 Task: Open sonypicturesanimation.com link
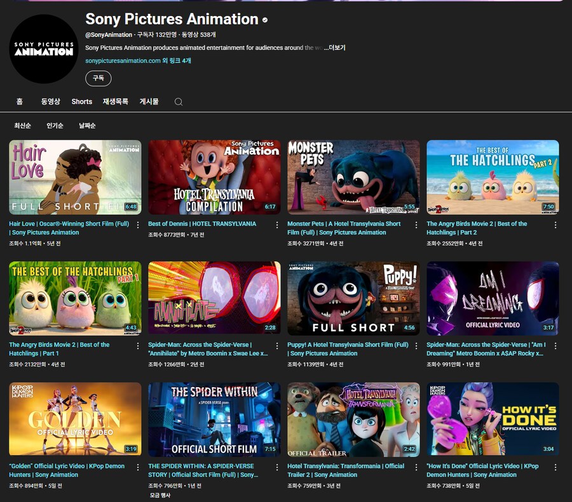pyautogui.click(x=123, y=60)
